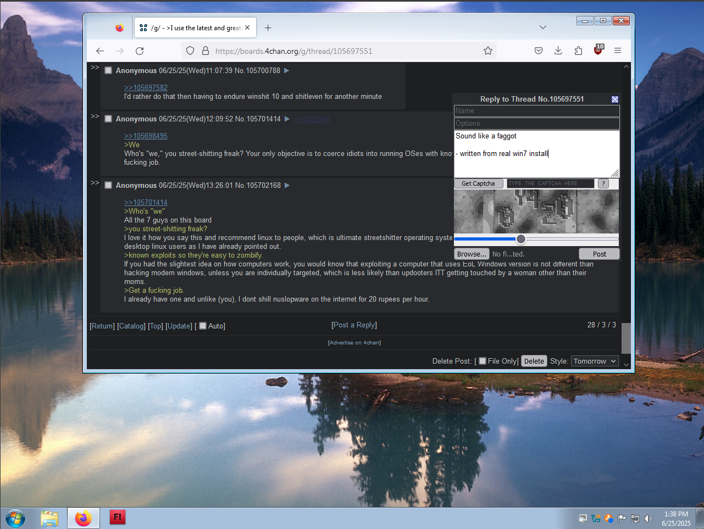Focus the Options field in reply form
The width and height of the screenshot is (704, 529).
tap(537, 124)
